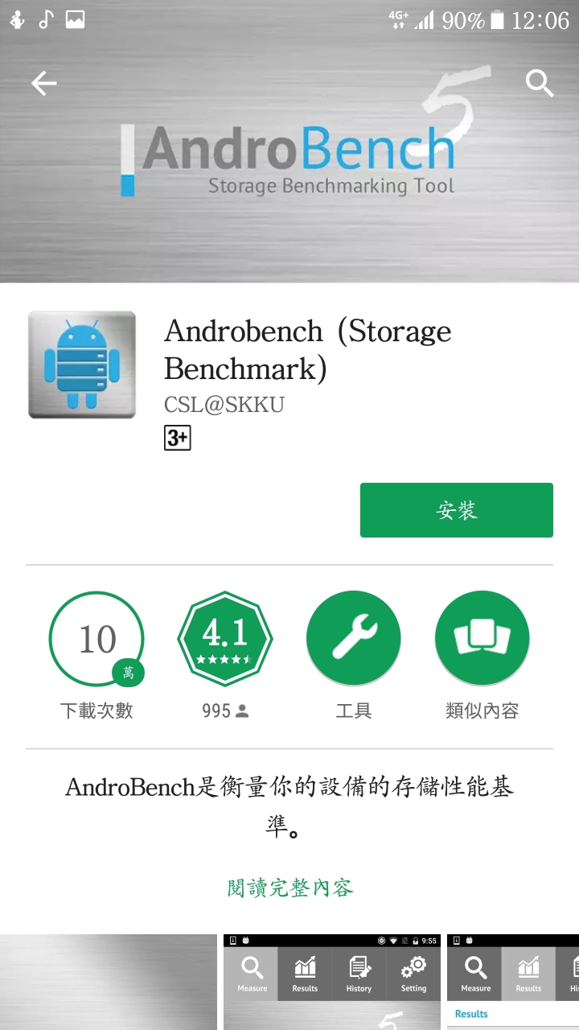Open developer page CSL@SKKU
The height and width of the screenshot is (1030, 579).
[224, 404]
